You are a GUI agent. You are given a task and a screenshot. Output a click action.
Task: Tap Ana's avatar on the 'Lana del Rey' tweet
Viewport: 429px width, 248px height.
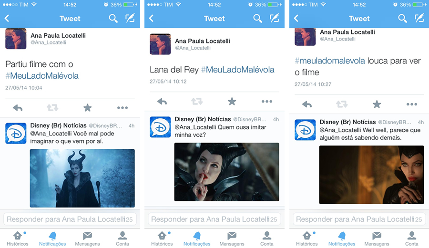[x=160, y=44]
